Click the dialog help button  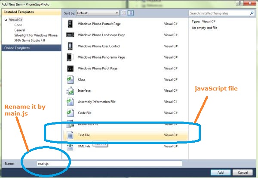point(240,3)
